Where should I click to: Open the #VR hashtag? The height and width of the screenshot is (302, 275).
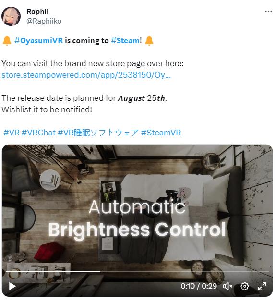click(12, 133)
